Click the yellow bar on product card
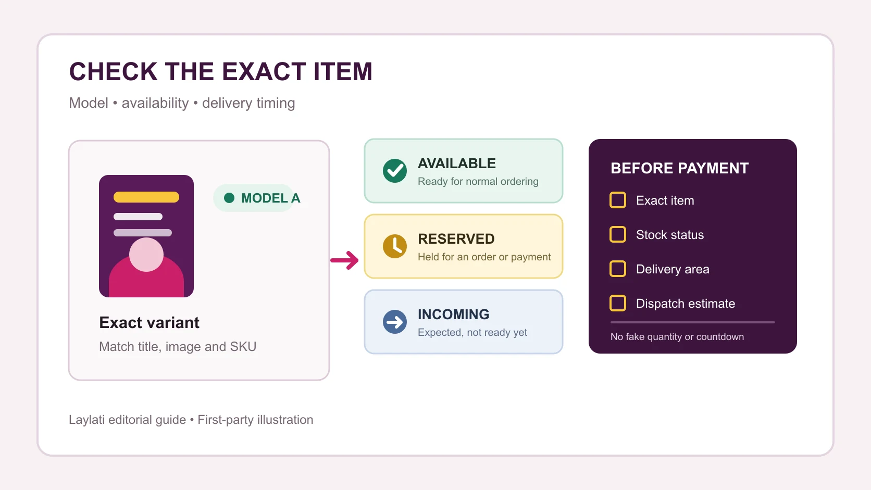 click(146, 197)
